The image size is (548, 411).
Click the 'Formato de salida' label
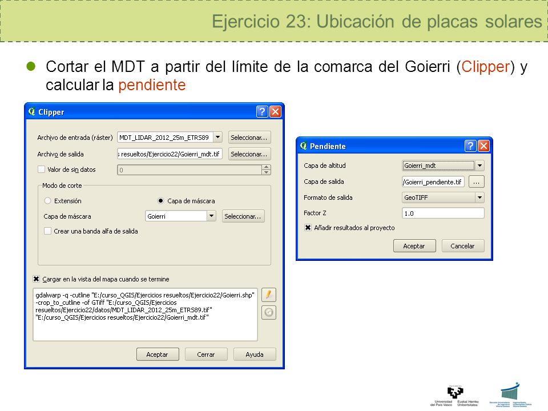(x=328, y=198)
